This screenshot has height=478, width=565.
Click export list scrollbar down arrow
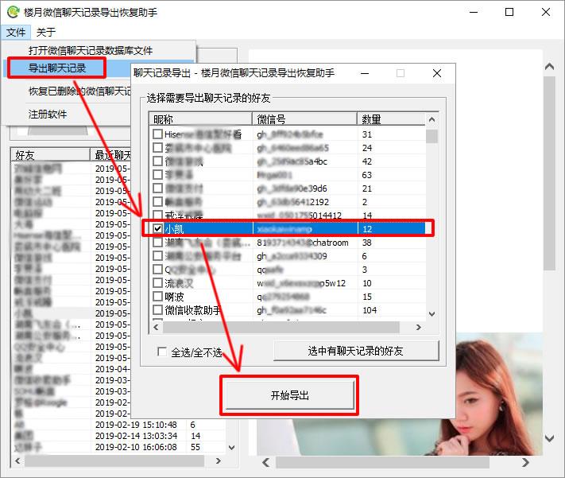coord(431,314)
